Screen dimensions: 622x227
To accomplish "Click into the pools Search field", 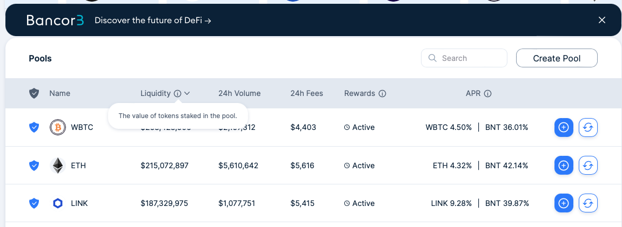I will (464, 58).
